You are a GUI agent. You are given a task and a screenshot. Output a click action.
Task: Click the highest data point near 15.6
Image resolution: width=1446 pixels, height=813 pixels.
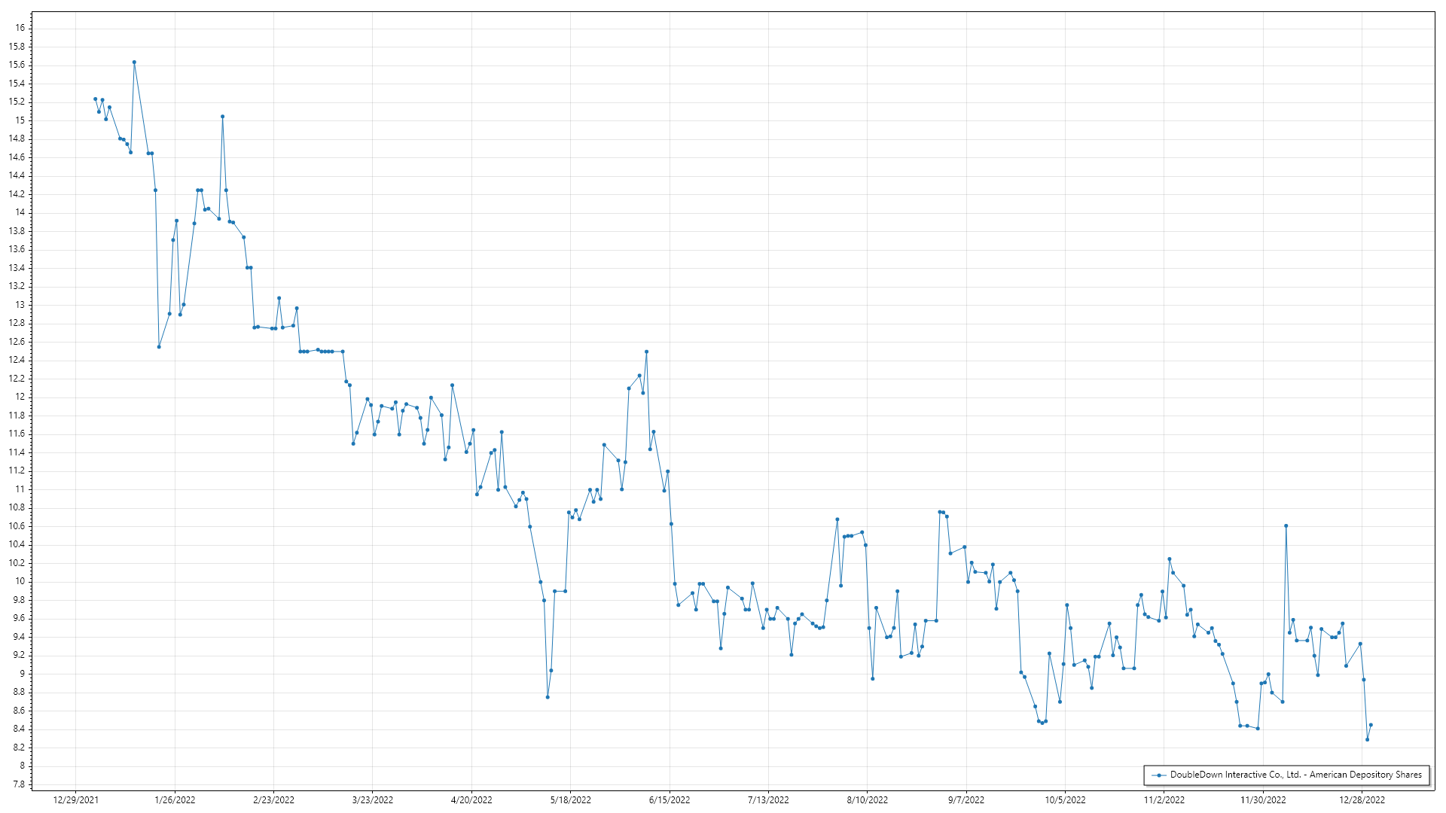pyautogui.click(x=134, y=62)
